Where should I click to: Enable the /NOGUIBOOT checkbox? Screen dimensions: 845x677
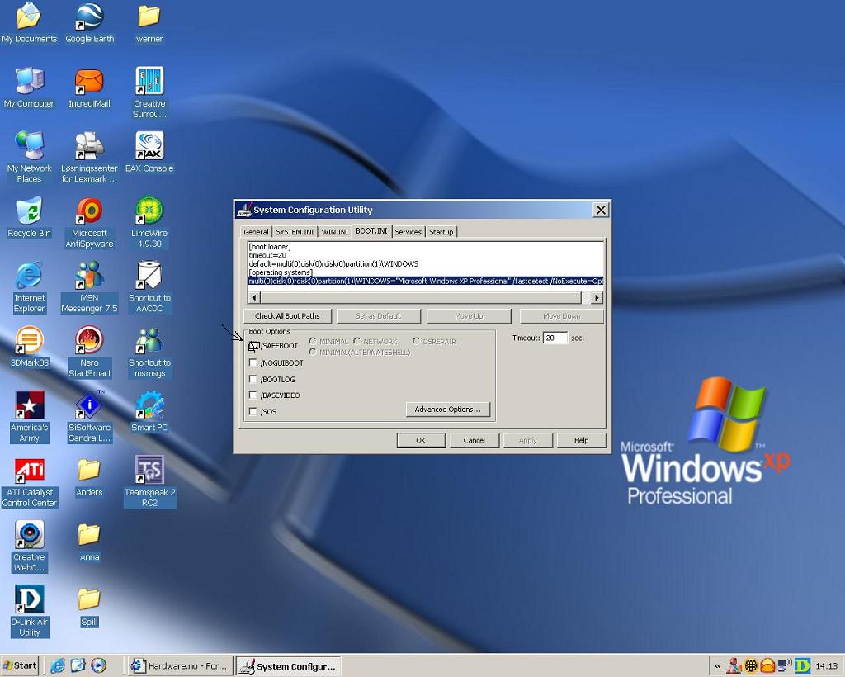(253, 362)
